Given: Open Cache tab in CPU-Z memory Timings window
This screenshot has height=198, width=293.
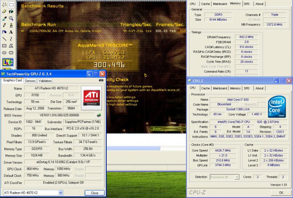Looking at the screenshot, I should coord(205,4).
